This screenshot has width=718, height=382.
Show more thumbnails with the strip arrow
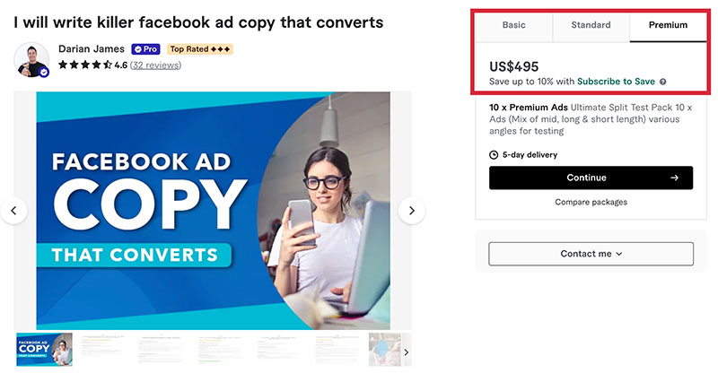click(407, 352)
